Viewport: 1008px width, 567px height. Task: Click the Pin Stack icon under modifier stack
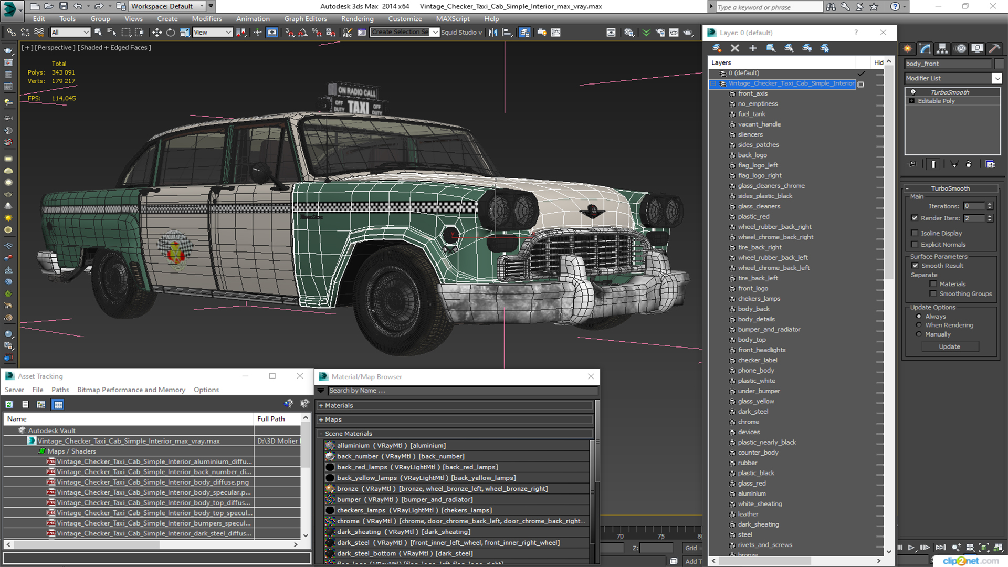912,164
